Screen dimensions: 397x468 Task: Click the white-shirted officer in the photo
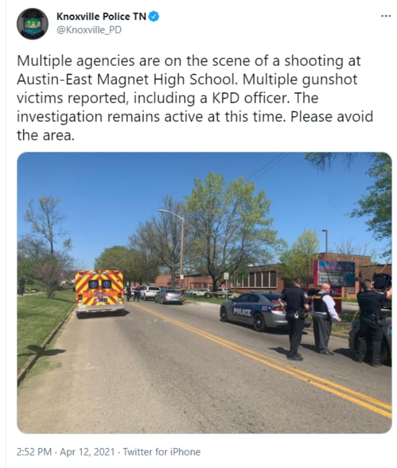(323, 319)
